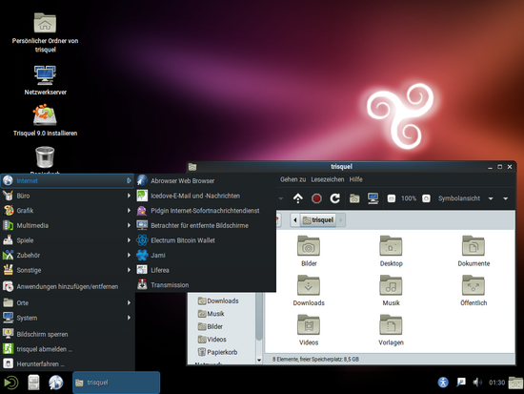Select Musik in the sidebar
This screenshot has height=394, width=524.
point(211,314)
